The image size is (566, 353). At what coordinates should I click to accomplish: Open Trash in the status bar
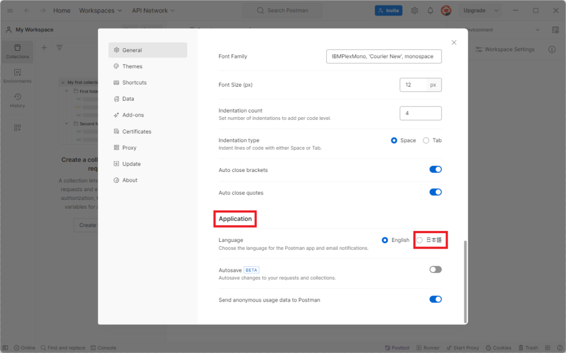tap(528, 347)
